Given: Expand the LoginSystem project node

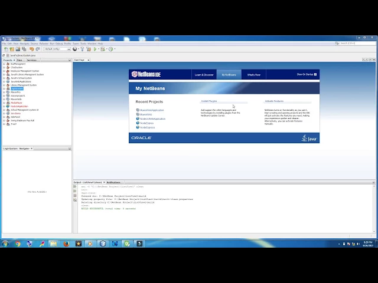Looking at the screenshot, I should click(x=4, y=89).
